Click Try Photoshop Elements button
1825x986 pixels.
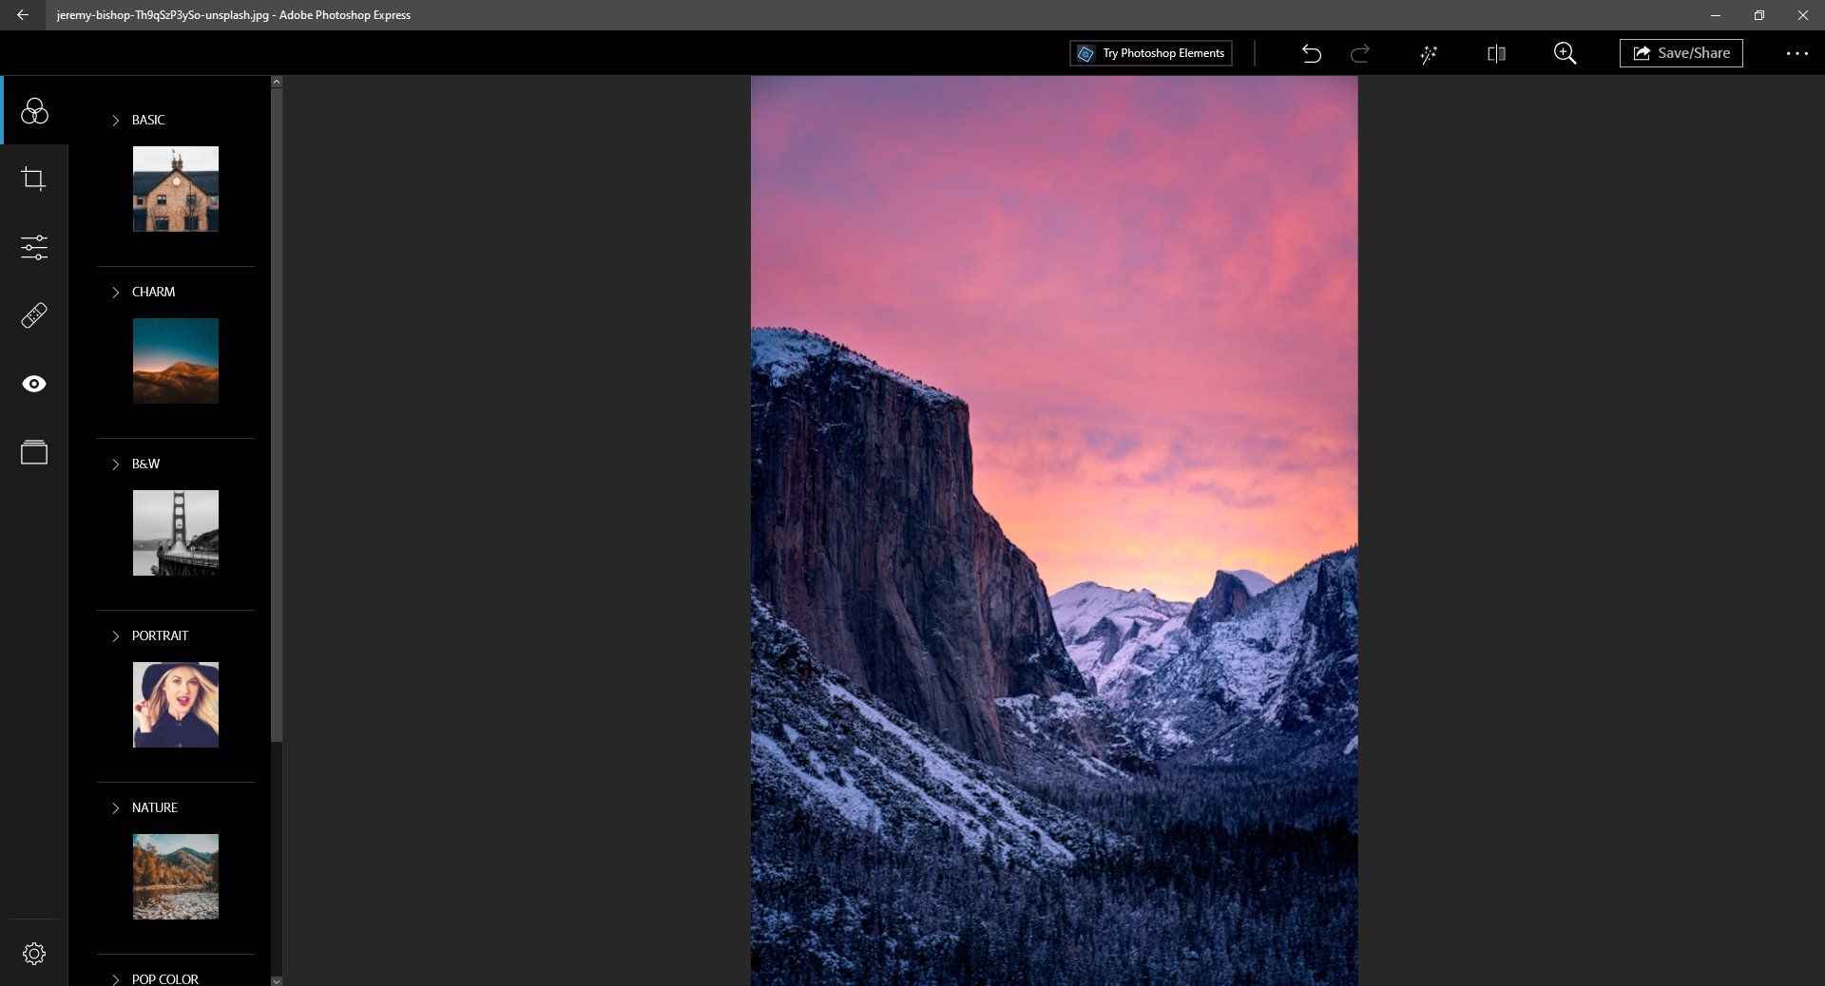1150,53
